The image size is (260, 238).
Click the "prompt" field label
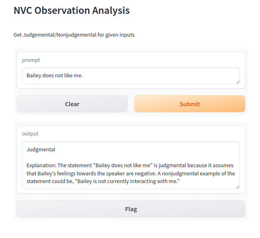tap(31, 60)
